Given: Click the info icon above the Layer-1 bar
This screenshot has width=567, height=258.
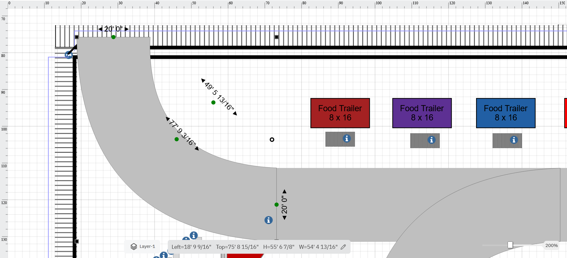Looking at the screenshot, I should tap(193, 235).
